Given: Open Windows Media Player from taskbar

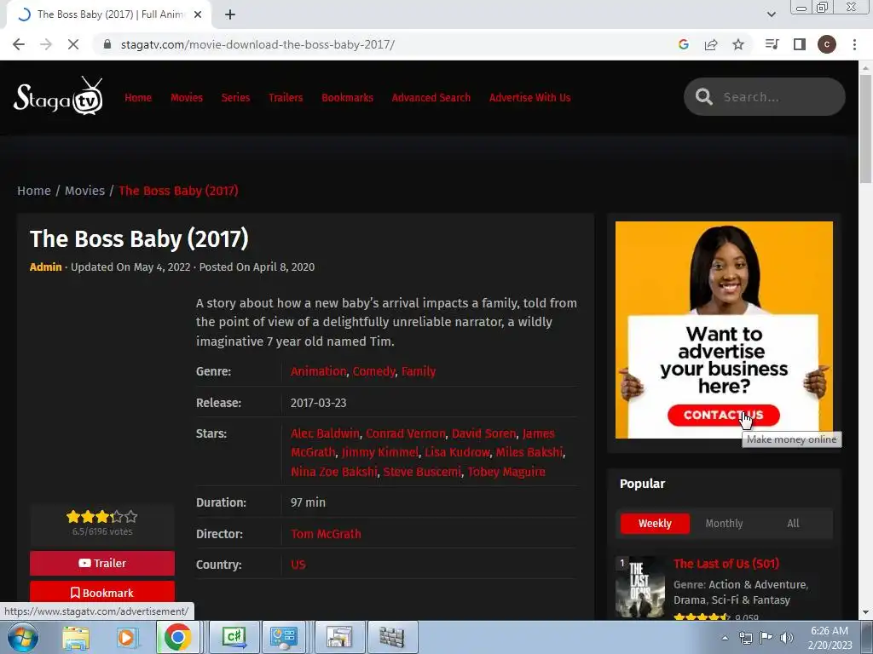Looking at the screenshot, I should 126,637.
